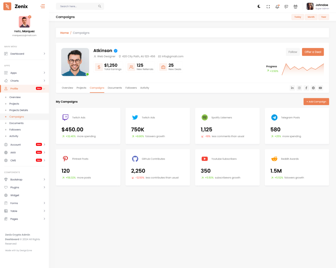This screenshot has width=336, height=268.
Task: Click the Add Campaign button
Action: click(316, 102)
